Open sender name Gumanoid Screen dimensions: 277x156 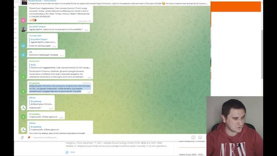(34, 61)
